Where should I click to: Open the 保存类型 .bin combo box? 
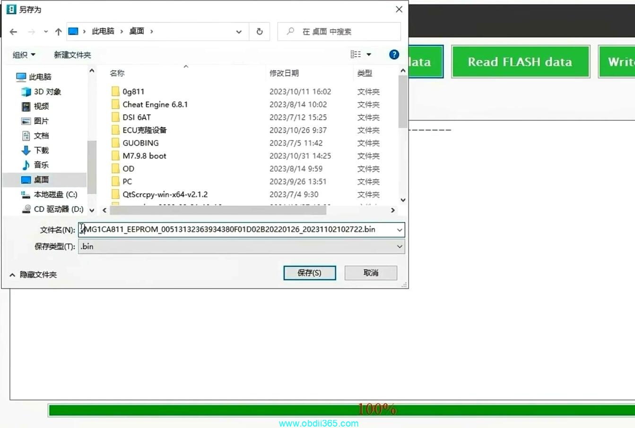[x=241, y=246]
